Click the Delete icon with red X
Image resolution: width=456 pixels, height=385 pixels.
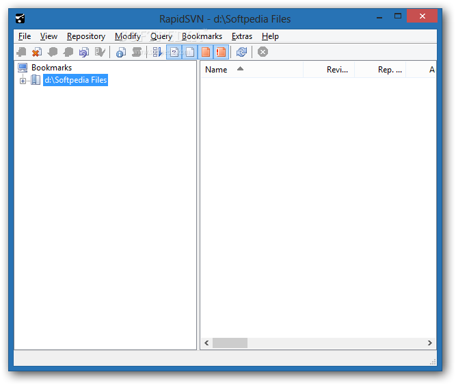tap(37, 52)
